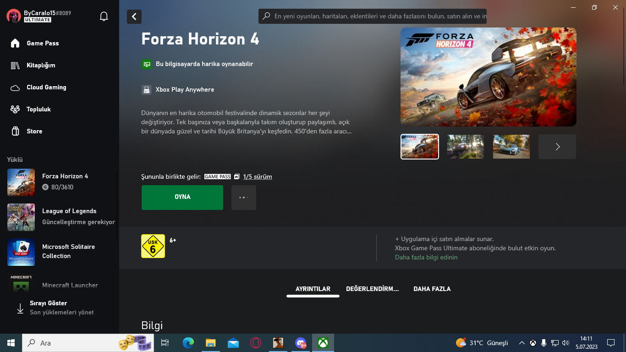Launch Microsoft Edge from the taskbar
Image resolution: width=626 pixels, height=352 pixels.
[x=188, y=343]
